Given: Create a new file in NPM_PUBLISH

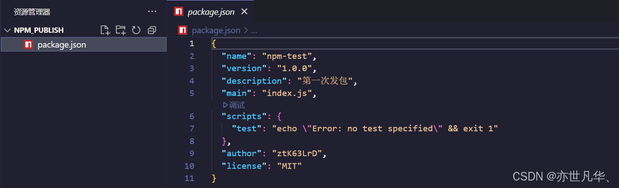Looking at the screenshot, I should [105, 30].
